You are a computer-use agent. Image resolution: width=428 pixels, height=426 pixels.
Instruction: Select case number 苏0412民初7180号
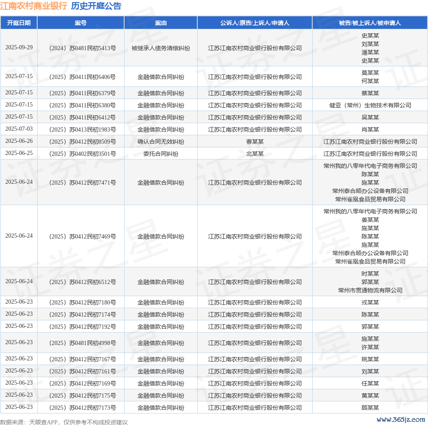tap(82, 302)
